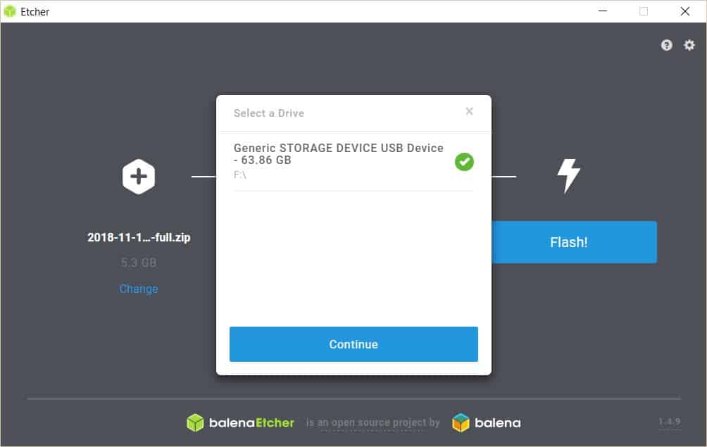The width and height of the screenshot is (707, 447).
Task: Click the 'is an open source project by' text
Action: click(x=373, y=422)
